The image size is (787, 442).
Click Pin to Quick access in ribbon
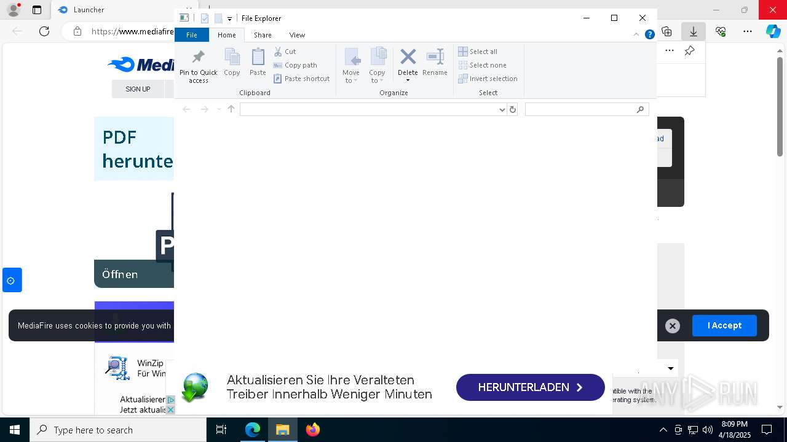(198, 66)
